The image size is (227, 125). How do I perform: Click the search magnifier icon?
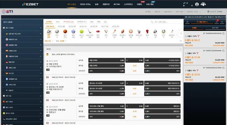(152, 22)
